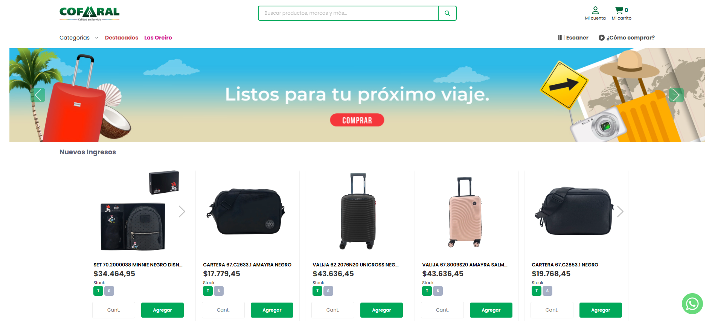Show previous banner slide arrow

tap(38, 95)
